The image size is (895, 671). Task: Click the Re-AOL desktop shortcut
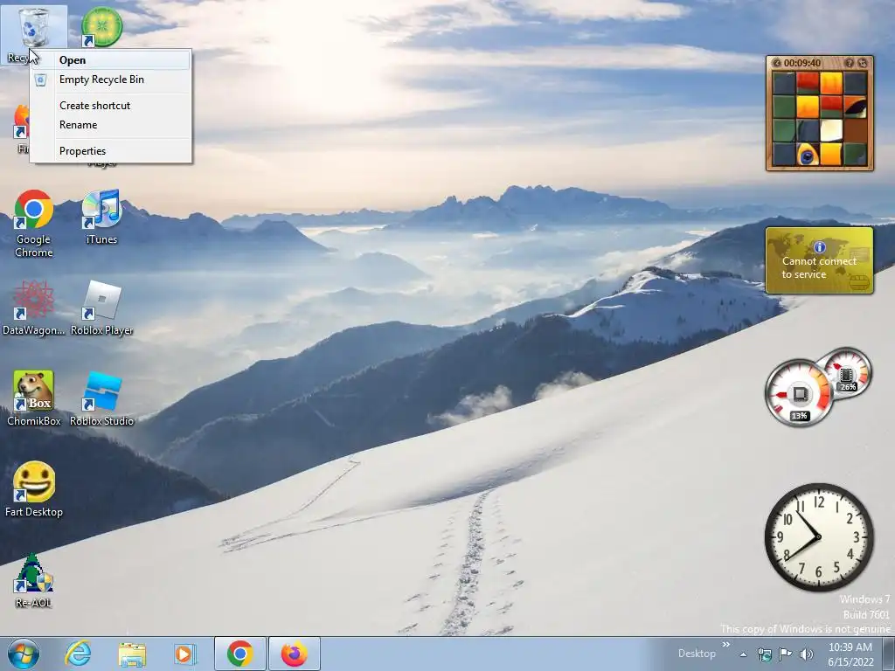[x=34, y=581]
